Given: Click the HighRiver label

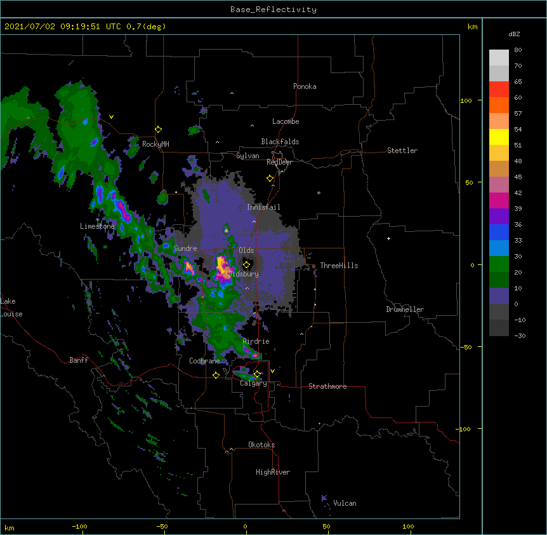Looking at the screenshot, I should (x=273, y=472).
